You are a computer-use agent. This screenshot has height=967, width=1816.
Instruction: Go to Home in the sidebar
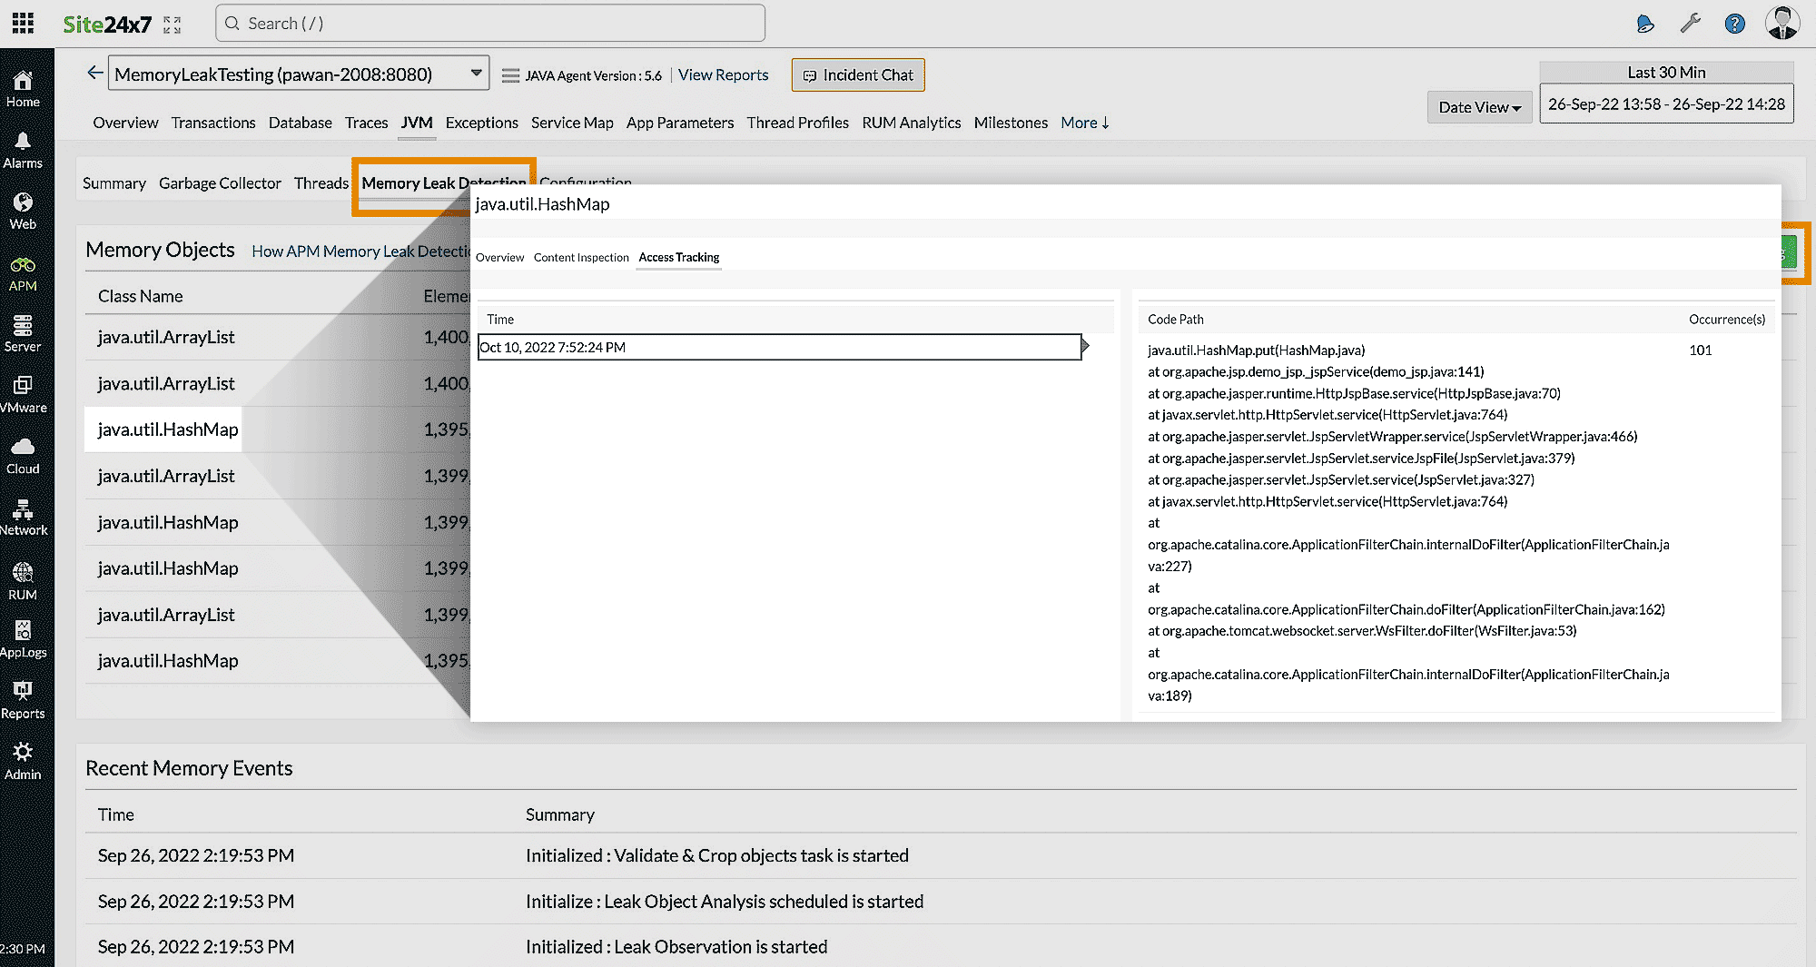coord(23,90)
